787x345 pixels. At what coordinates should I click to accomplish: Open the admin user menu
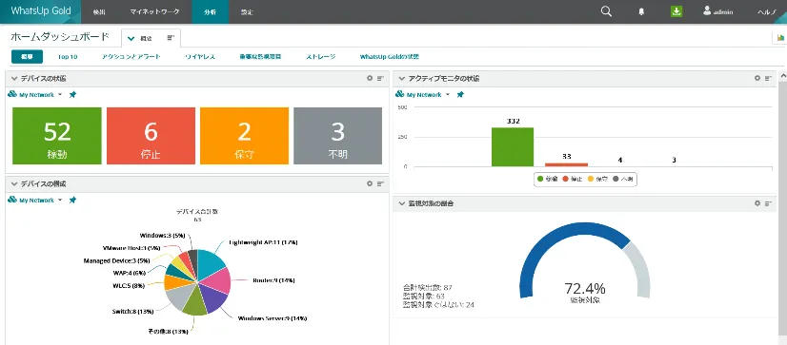coord(718,11)
